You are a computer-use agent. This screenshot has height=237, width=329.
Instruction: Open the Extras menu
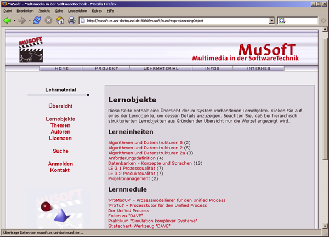pyautogui.click(x=97, y=11)
